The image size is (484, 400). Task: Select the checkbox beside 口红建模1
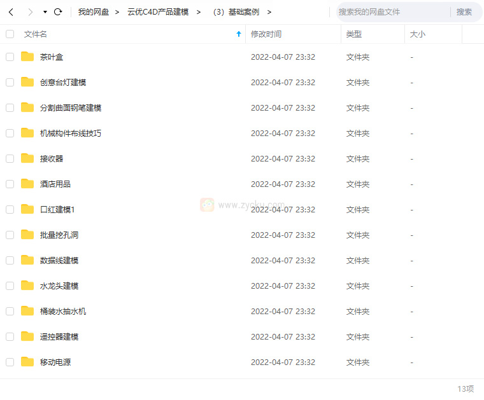tap(10, 209)
